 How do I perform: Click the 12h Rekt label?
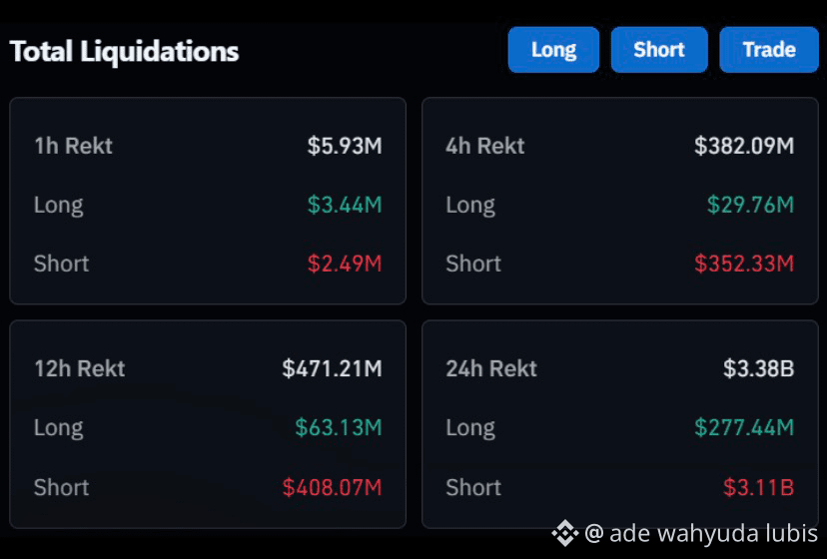80,369
